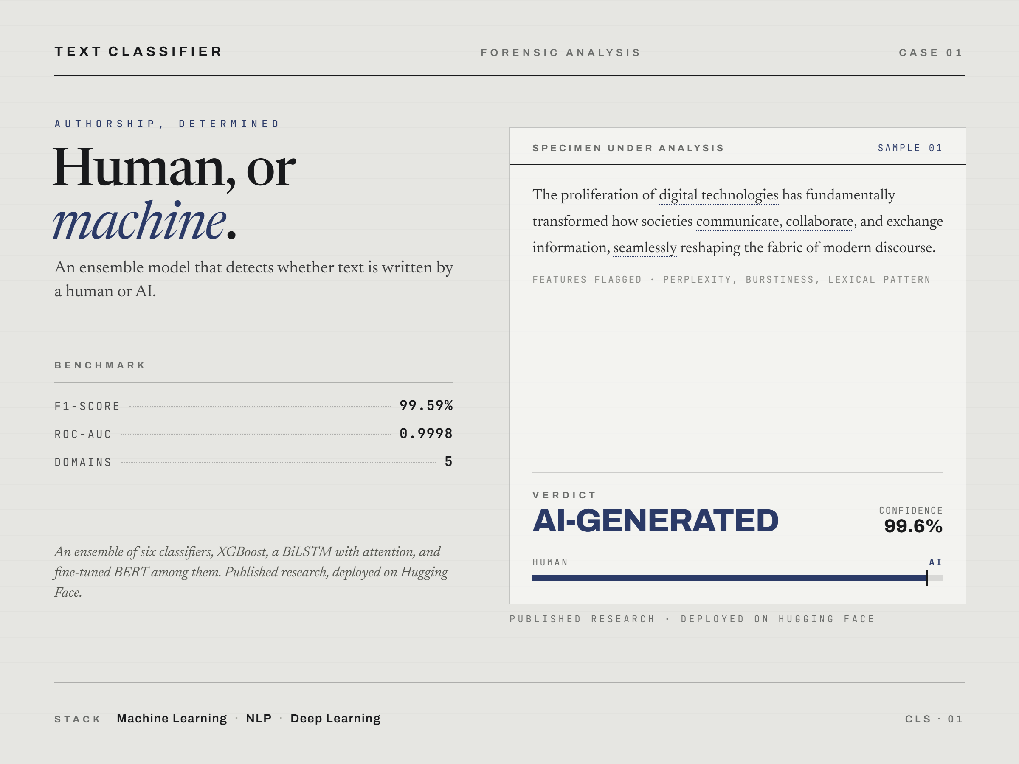Click the Machine Learning stack tag
Image resolution: width=1019 pixels, height=764 pixels.
172,719
